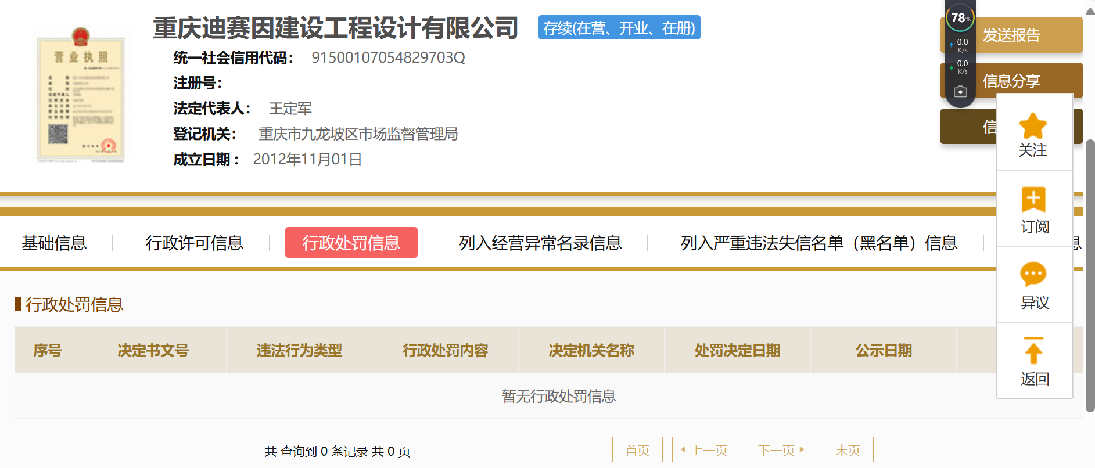Viewport: 1095px width, 468px height.
Task: Open the business license thumbnail image
Action: (81, 95)
